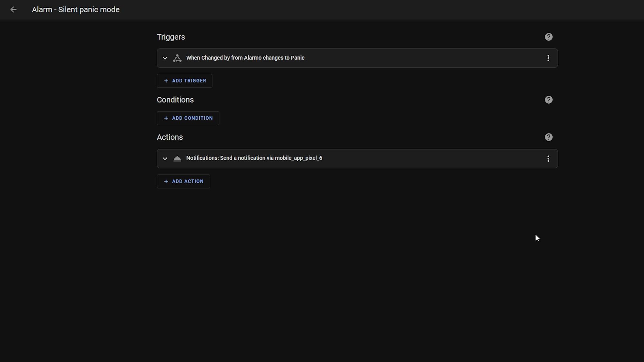Click ADD ACTION button
644x362 pixels.
[184, 181]
